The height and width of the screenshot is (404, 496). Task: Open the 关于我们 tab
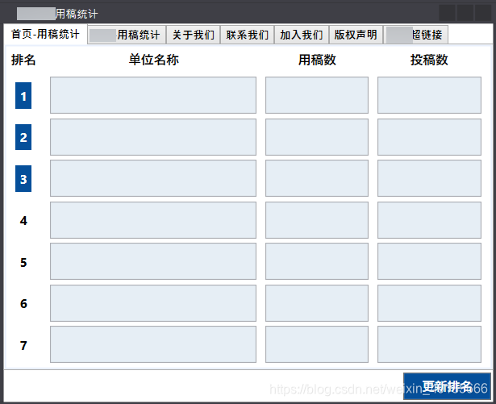tap(194, 35)
